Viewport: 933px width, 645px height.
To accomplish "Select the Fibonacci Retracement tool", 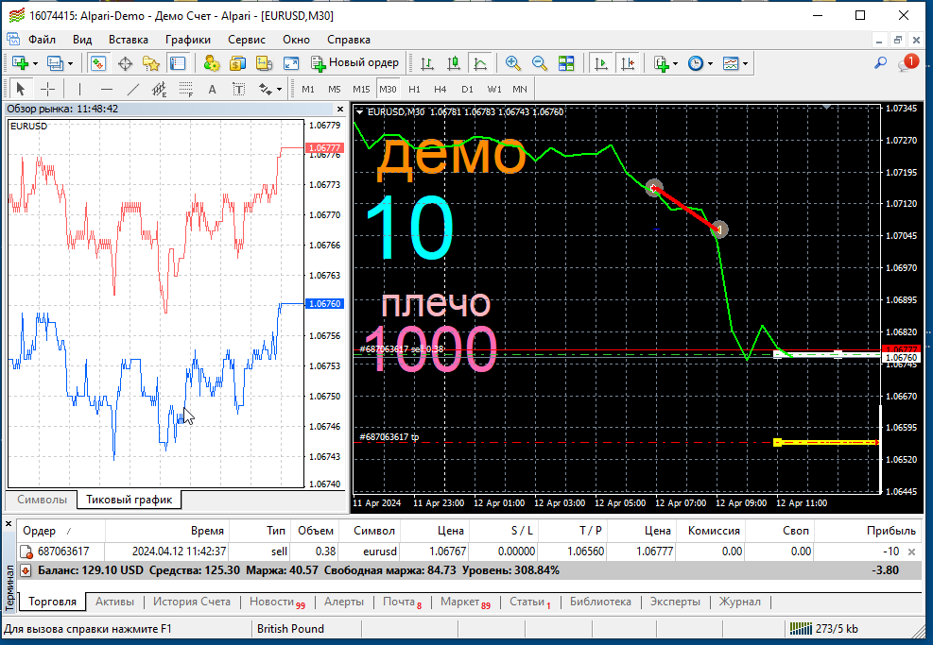I will click(x=185, y=89).
